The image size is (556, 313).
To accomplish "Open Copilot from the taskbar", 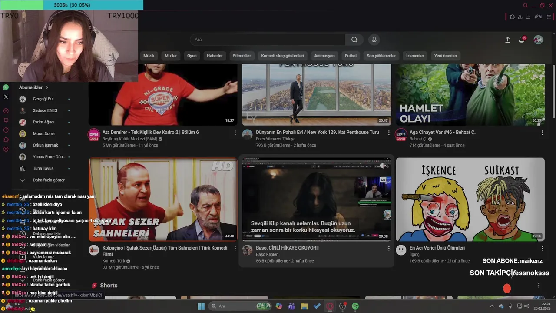I will pos(279,306).
